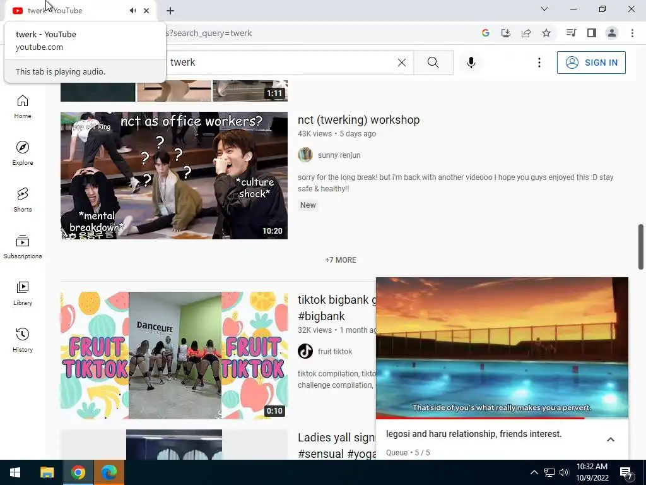This screenshot has height=485, width=646.
Task: Open the Windows Start menu
Action: [15, 472]
